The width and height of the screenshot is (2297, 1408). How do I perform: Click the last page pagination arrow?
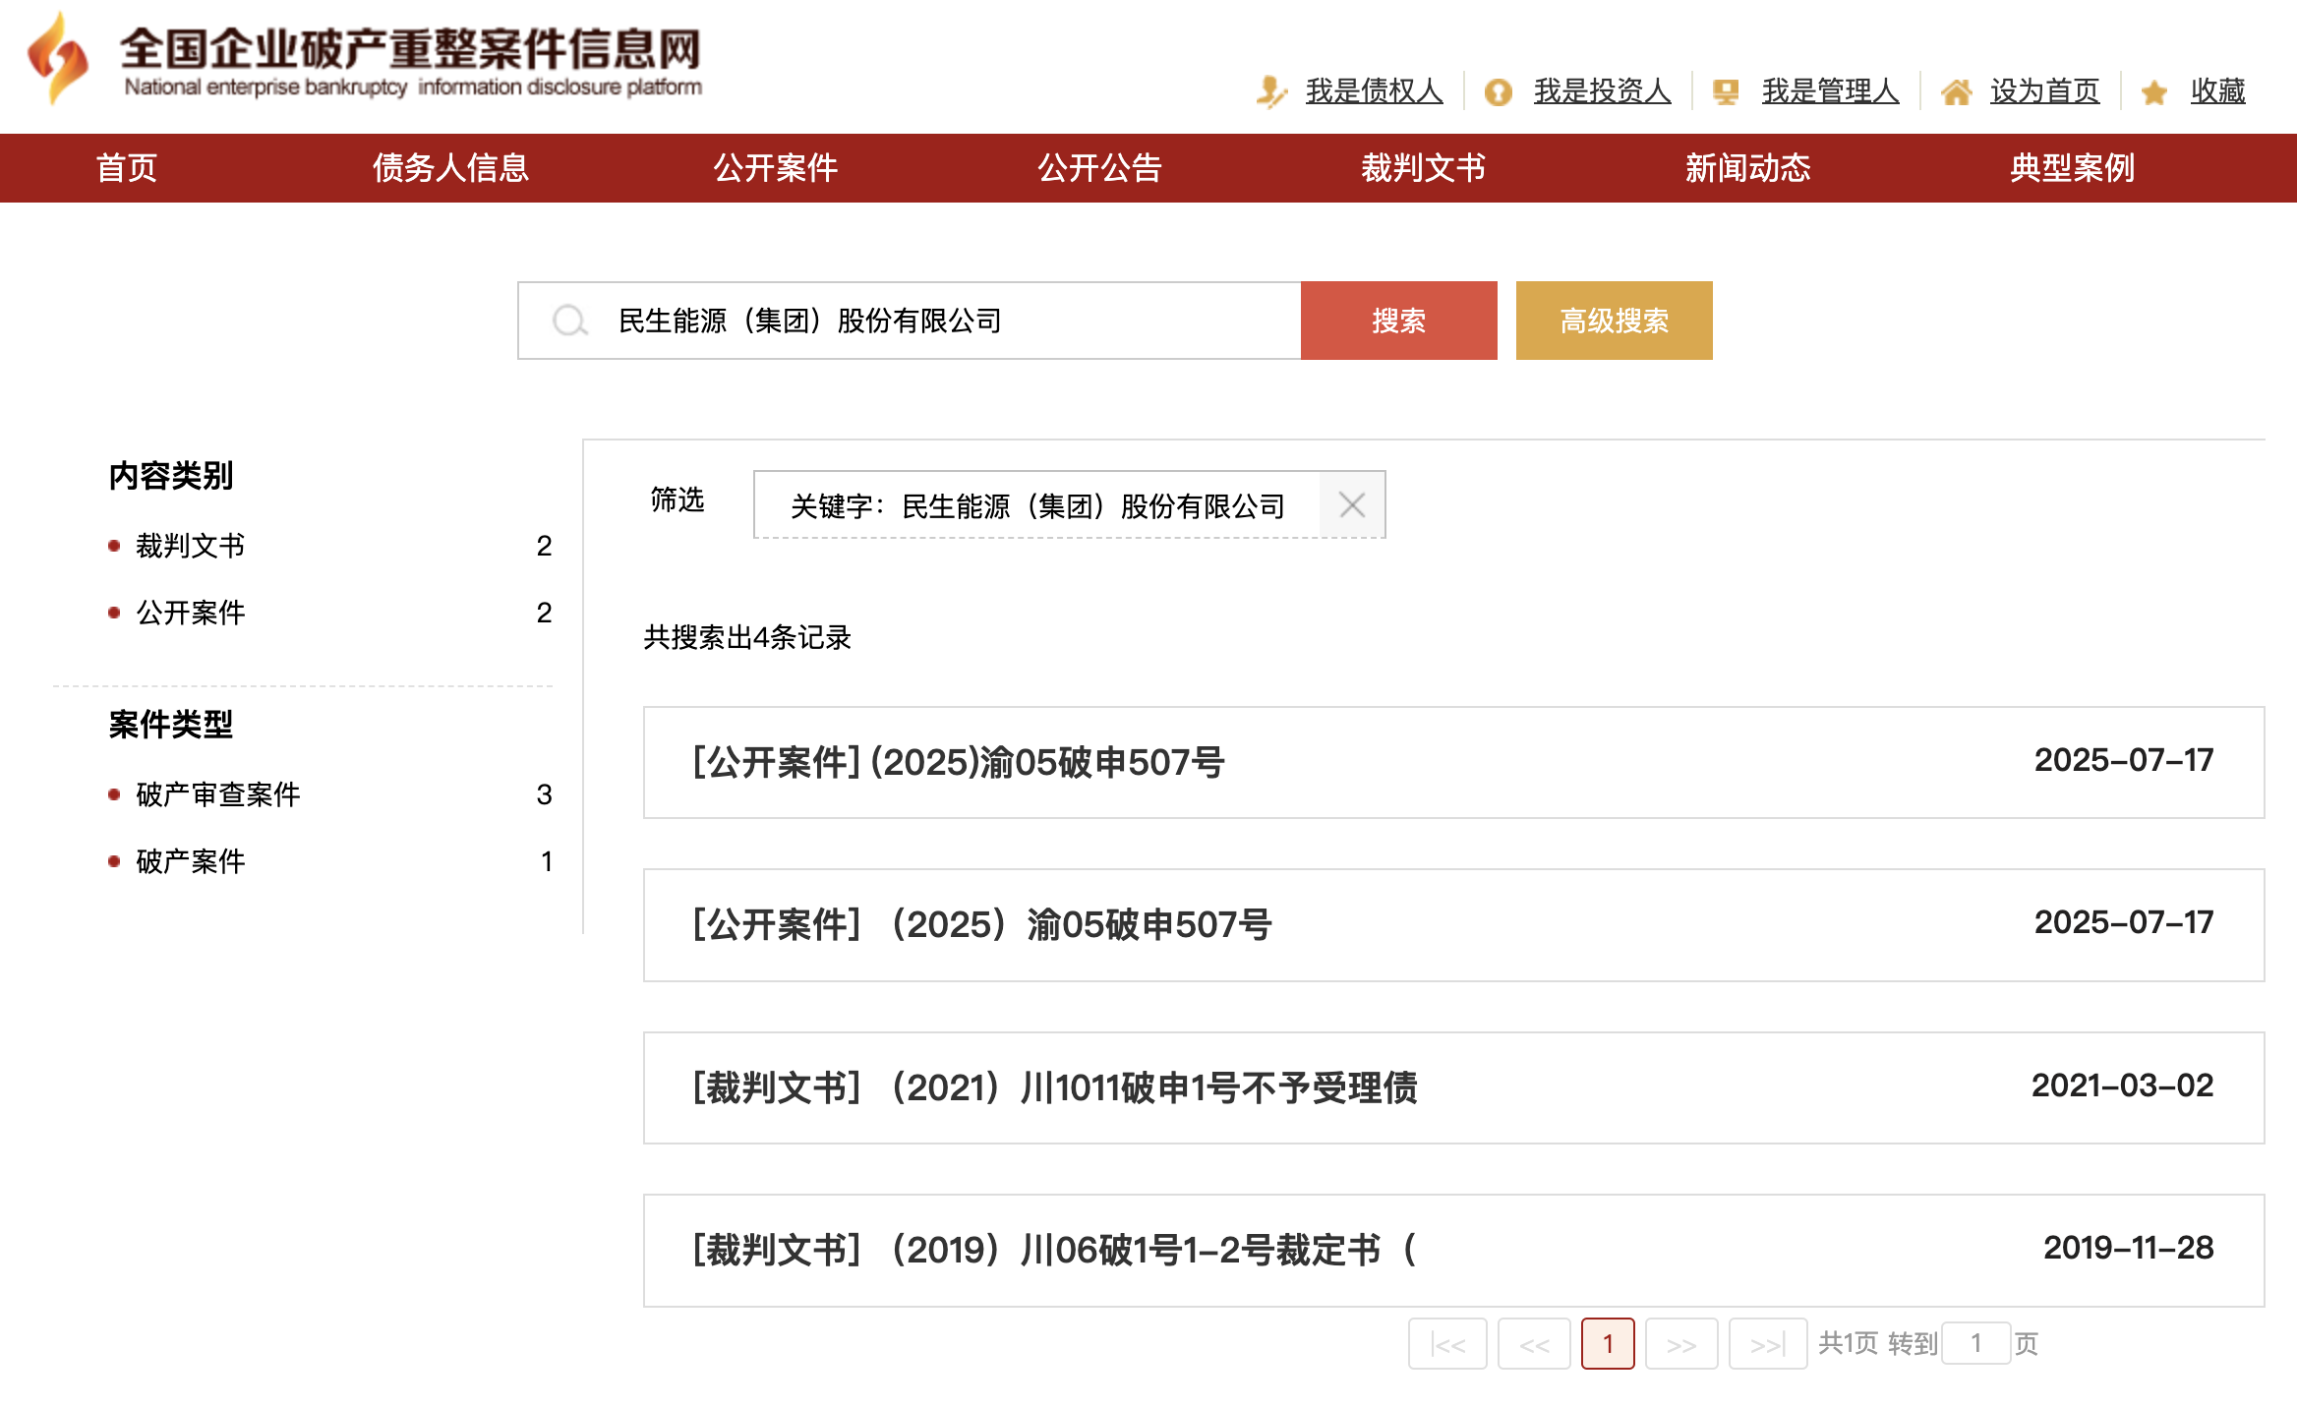(1767, 1343)
